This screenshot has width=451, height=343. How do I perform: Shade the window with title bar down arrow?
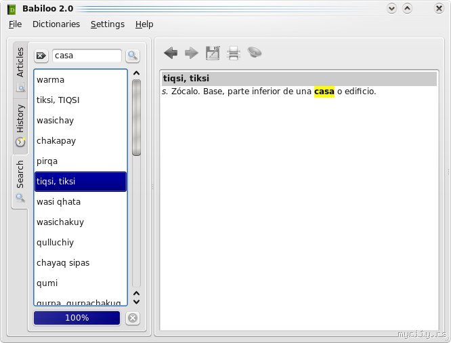(391, 8)
